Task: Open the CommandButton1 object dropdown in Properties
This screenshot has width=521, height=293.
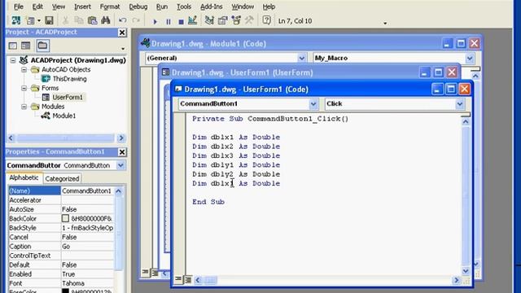Action: click(120, 165)
